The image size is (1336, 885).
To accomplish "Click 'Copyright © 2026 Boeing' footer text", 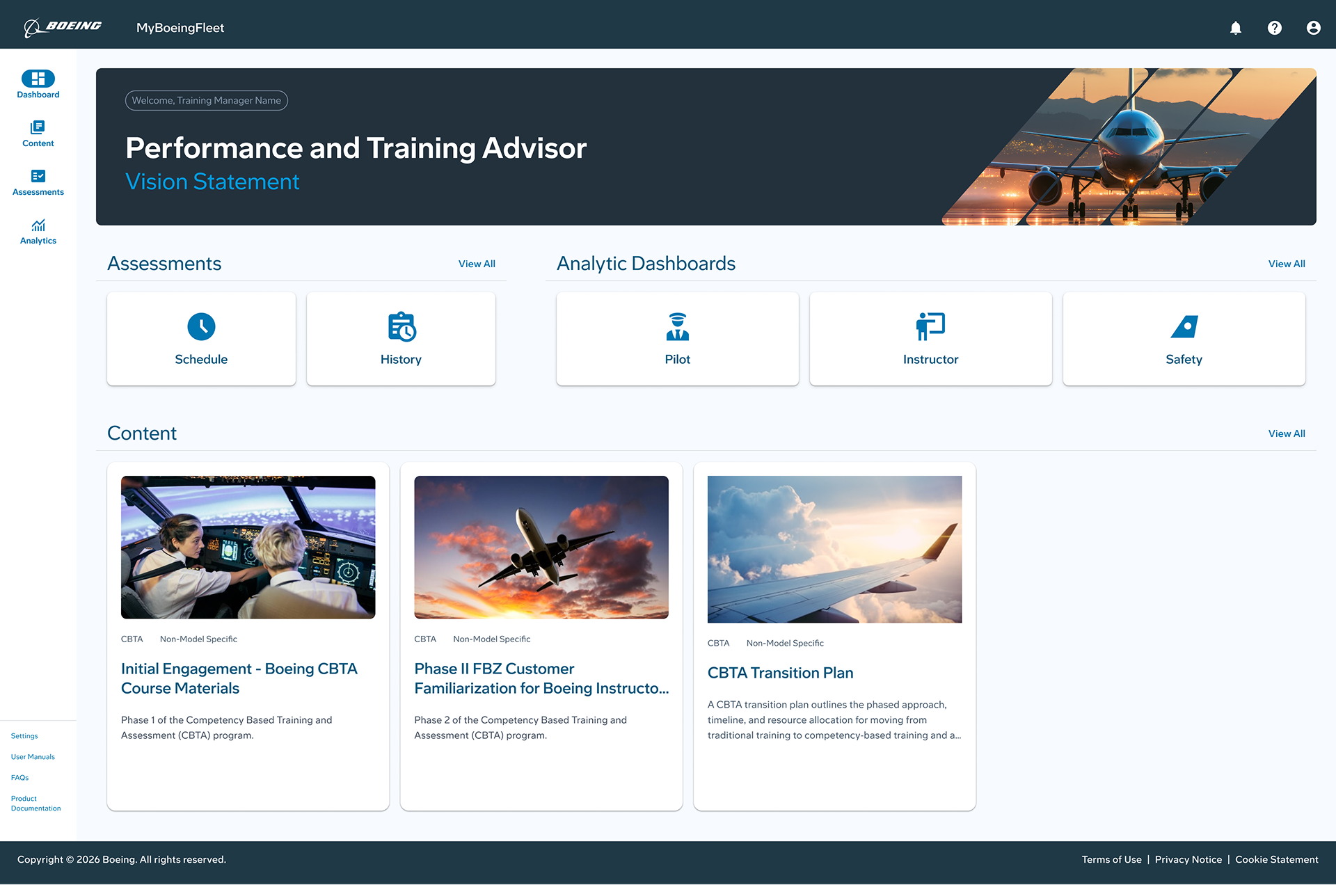I will (x=122, y=860).
